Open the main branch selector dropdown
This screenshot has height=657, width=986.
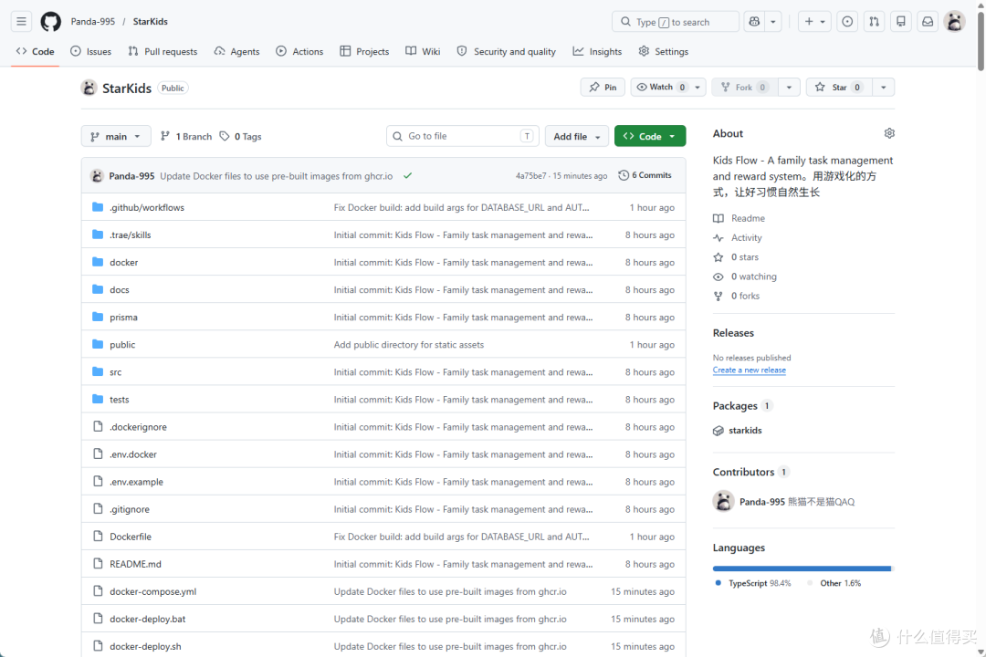116,137
